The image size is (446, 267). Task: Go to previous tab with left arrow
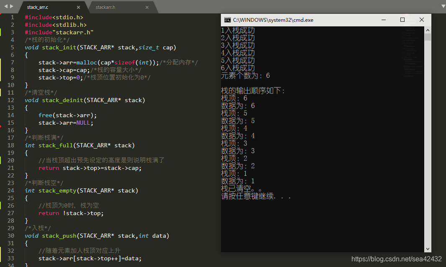tap(6, 6)
